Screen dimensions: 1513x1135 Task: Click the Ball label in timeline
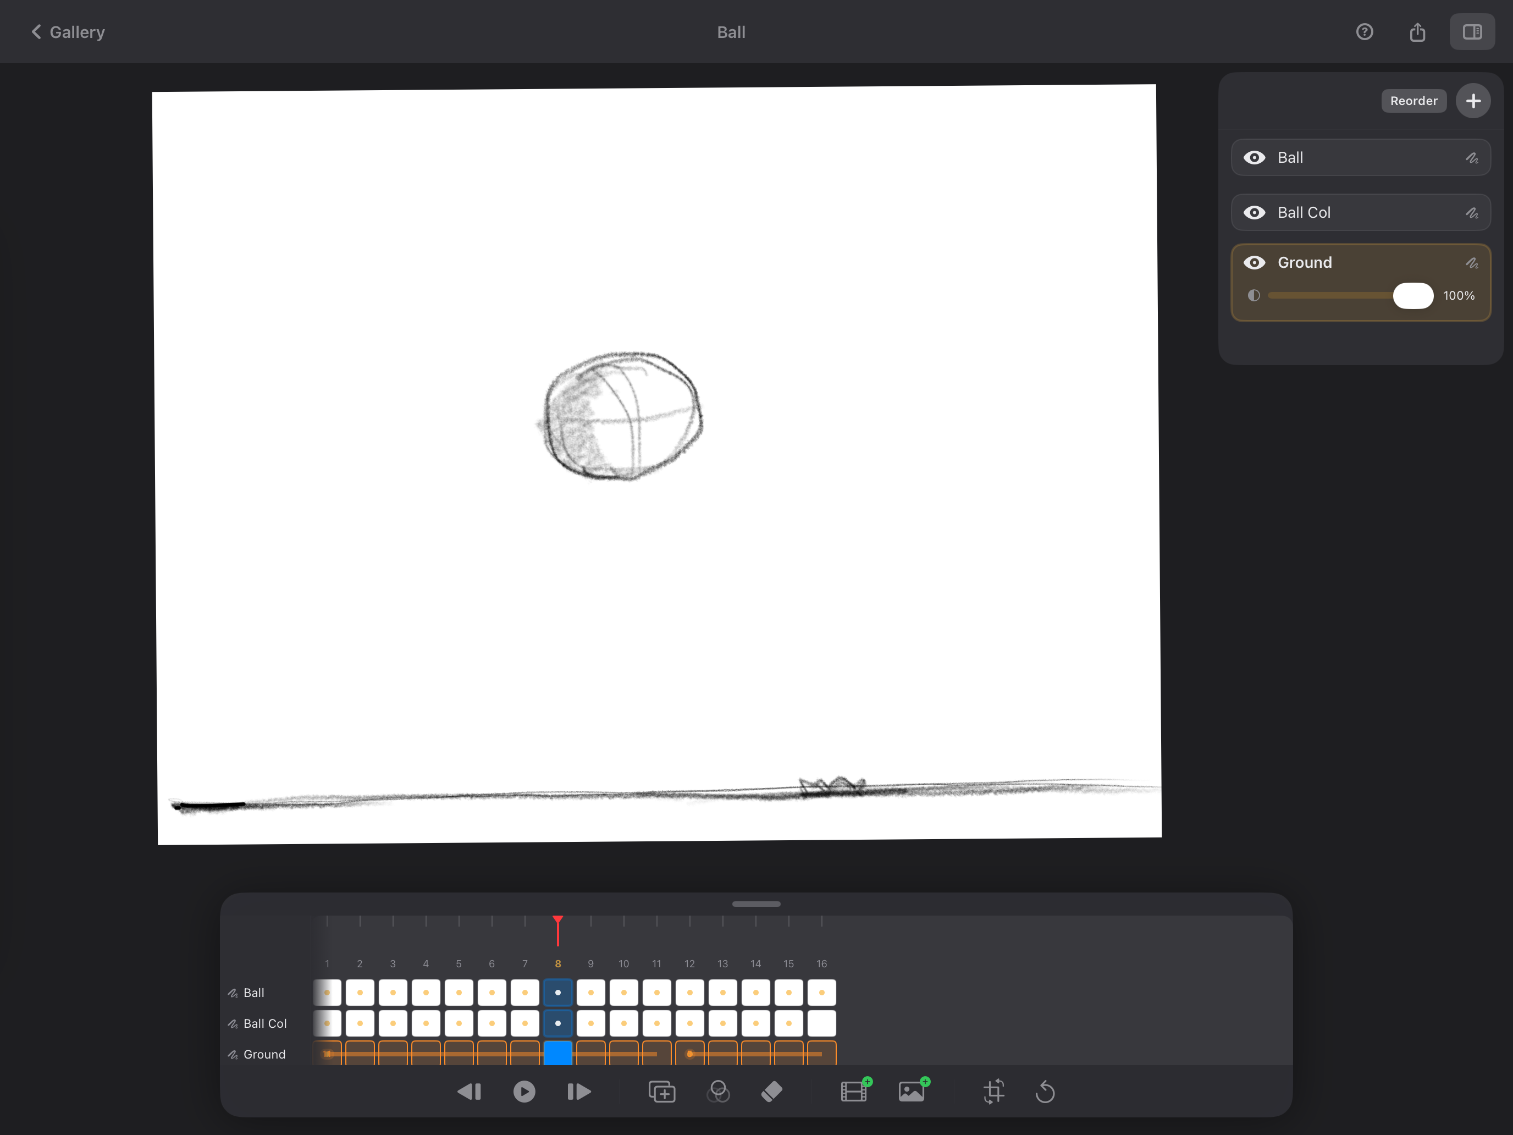[254, 993]
